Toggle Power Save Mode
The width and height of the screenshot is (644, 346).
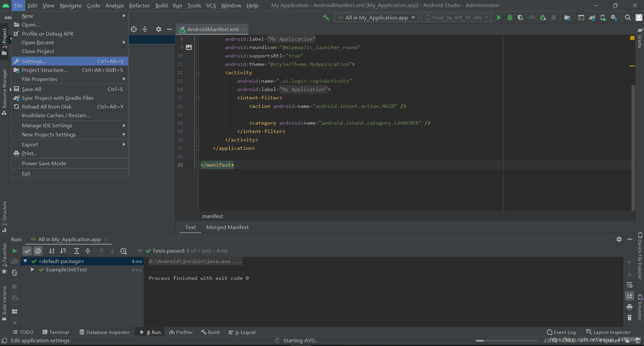[70, 164]
